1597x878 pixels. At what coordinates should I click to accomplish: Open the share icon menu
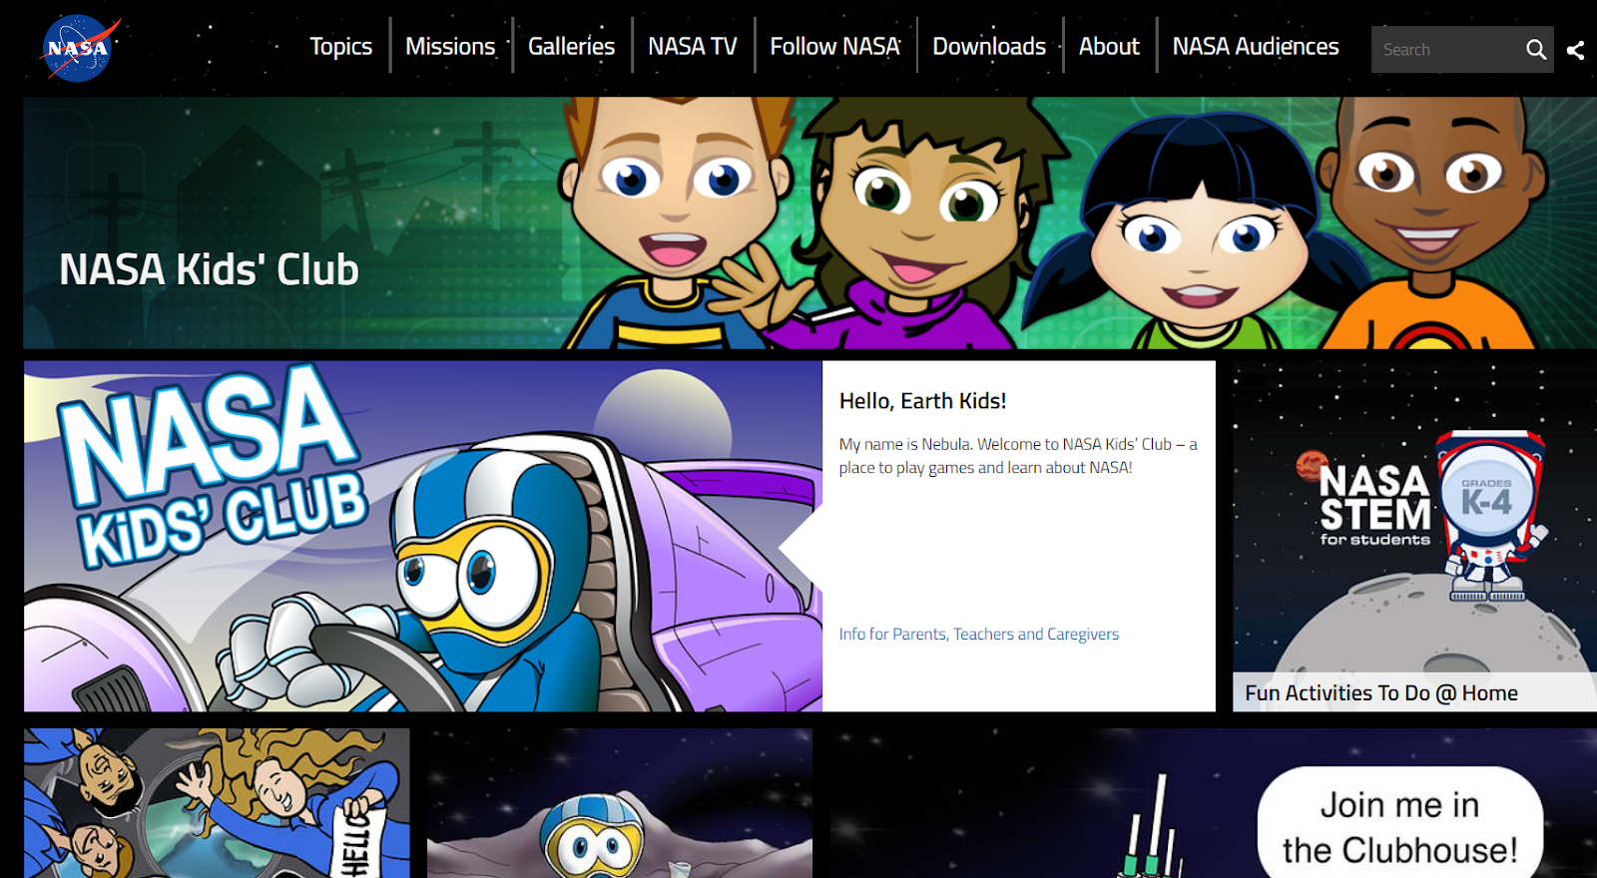pos(1576,50)
